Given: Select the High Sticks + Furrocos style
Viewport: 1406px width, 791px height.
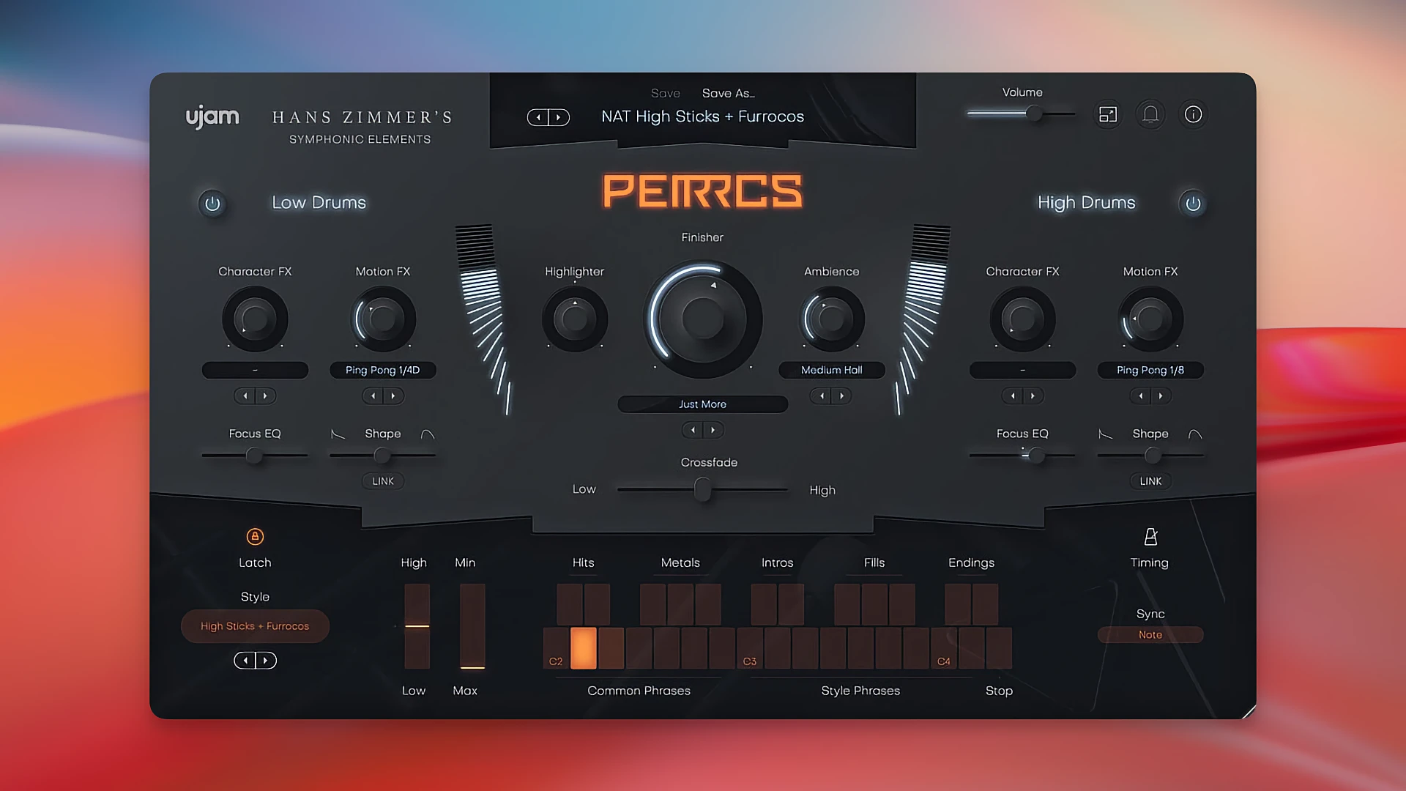Looking at the screenshot, I should pyautogui.click(x=255, y=625).
